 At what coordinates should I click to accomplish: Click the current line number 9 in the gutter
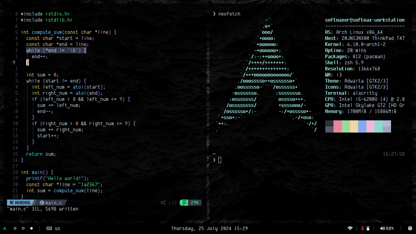point(14,62)
